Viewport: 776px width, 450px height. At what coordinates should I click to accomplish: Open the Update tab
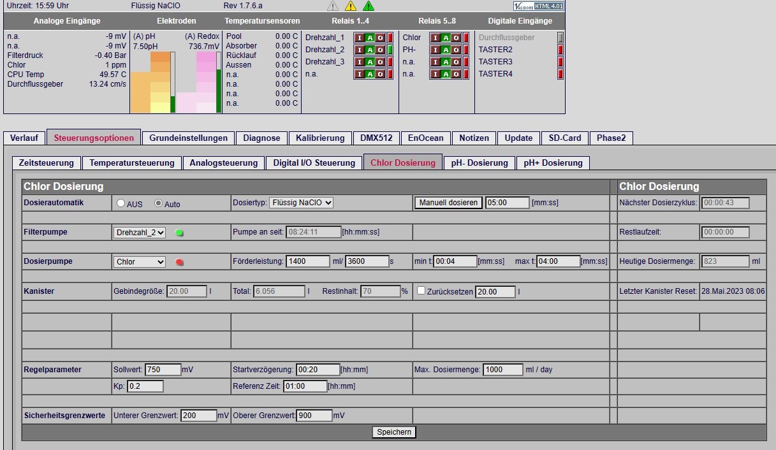pos(518,138)
